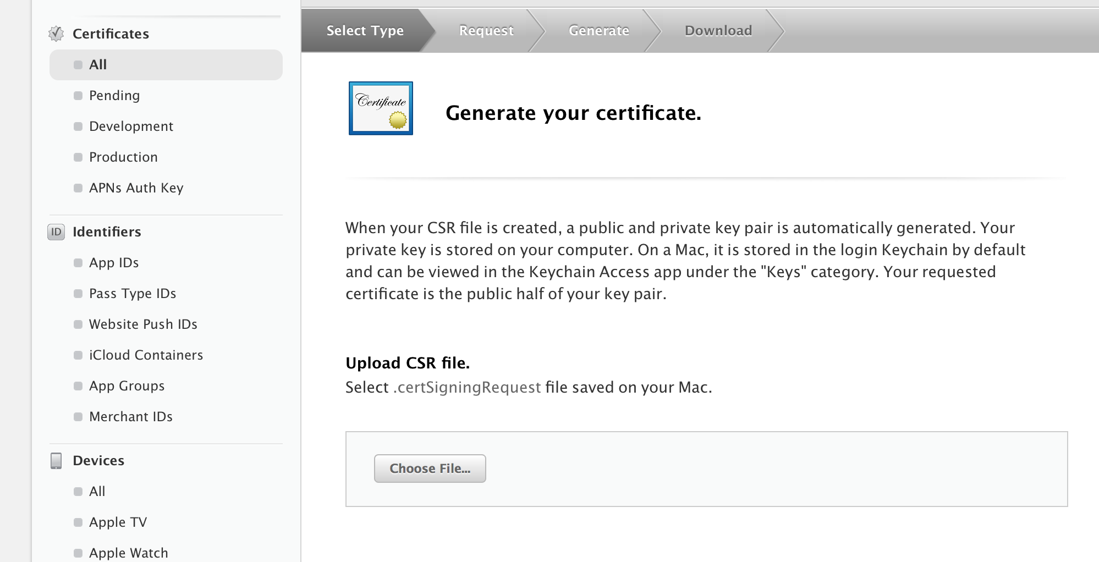Image resolution: width=1099 pixels, height=562 pixels.
Task: Open the Select Type step
Action: (x=365, y=31)
